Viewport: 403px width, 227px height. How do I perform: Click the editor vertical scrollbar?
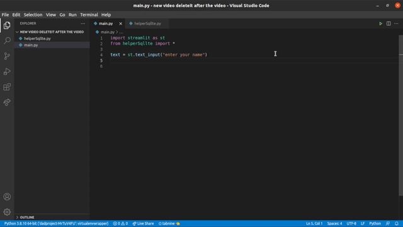tap(400, 115)
